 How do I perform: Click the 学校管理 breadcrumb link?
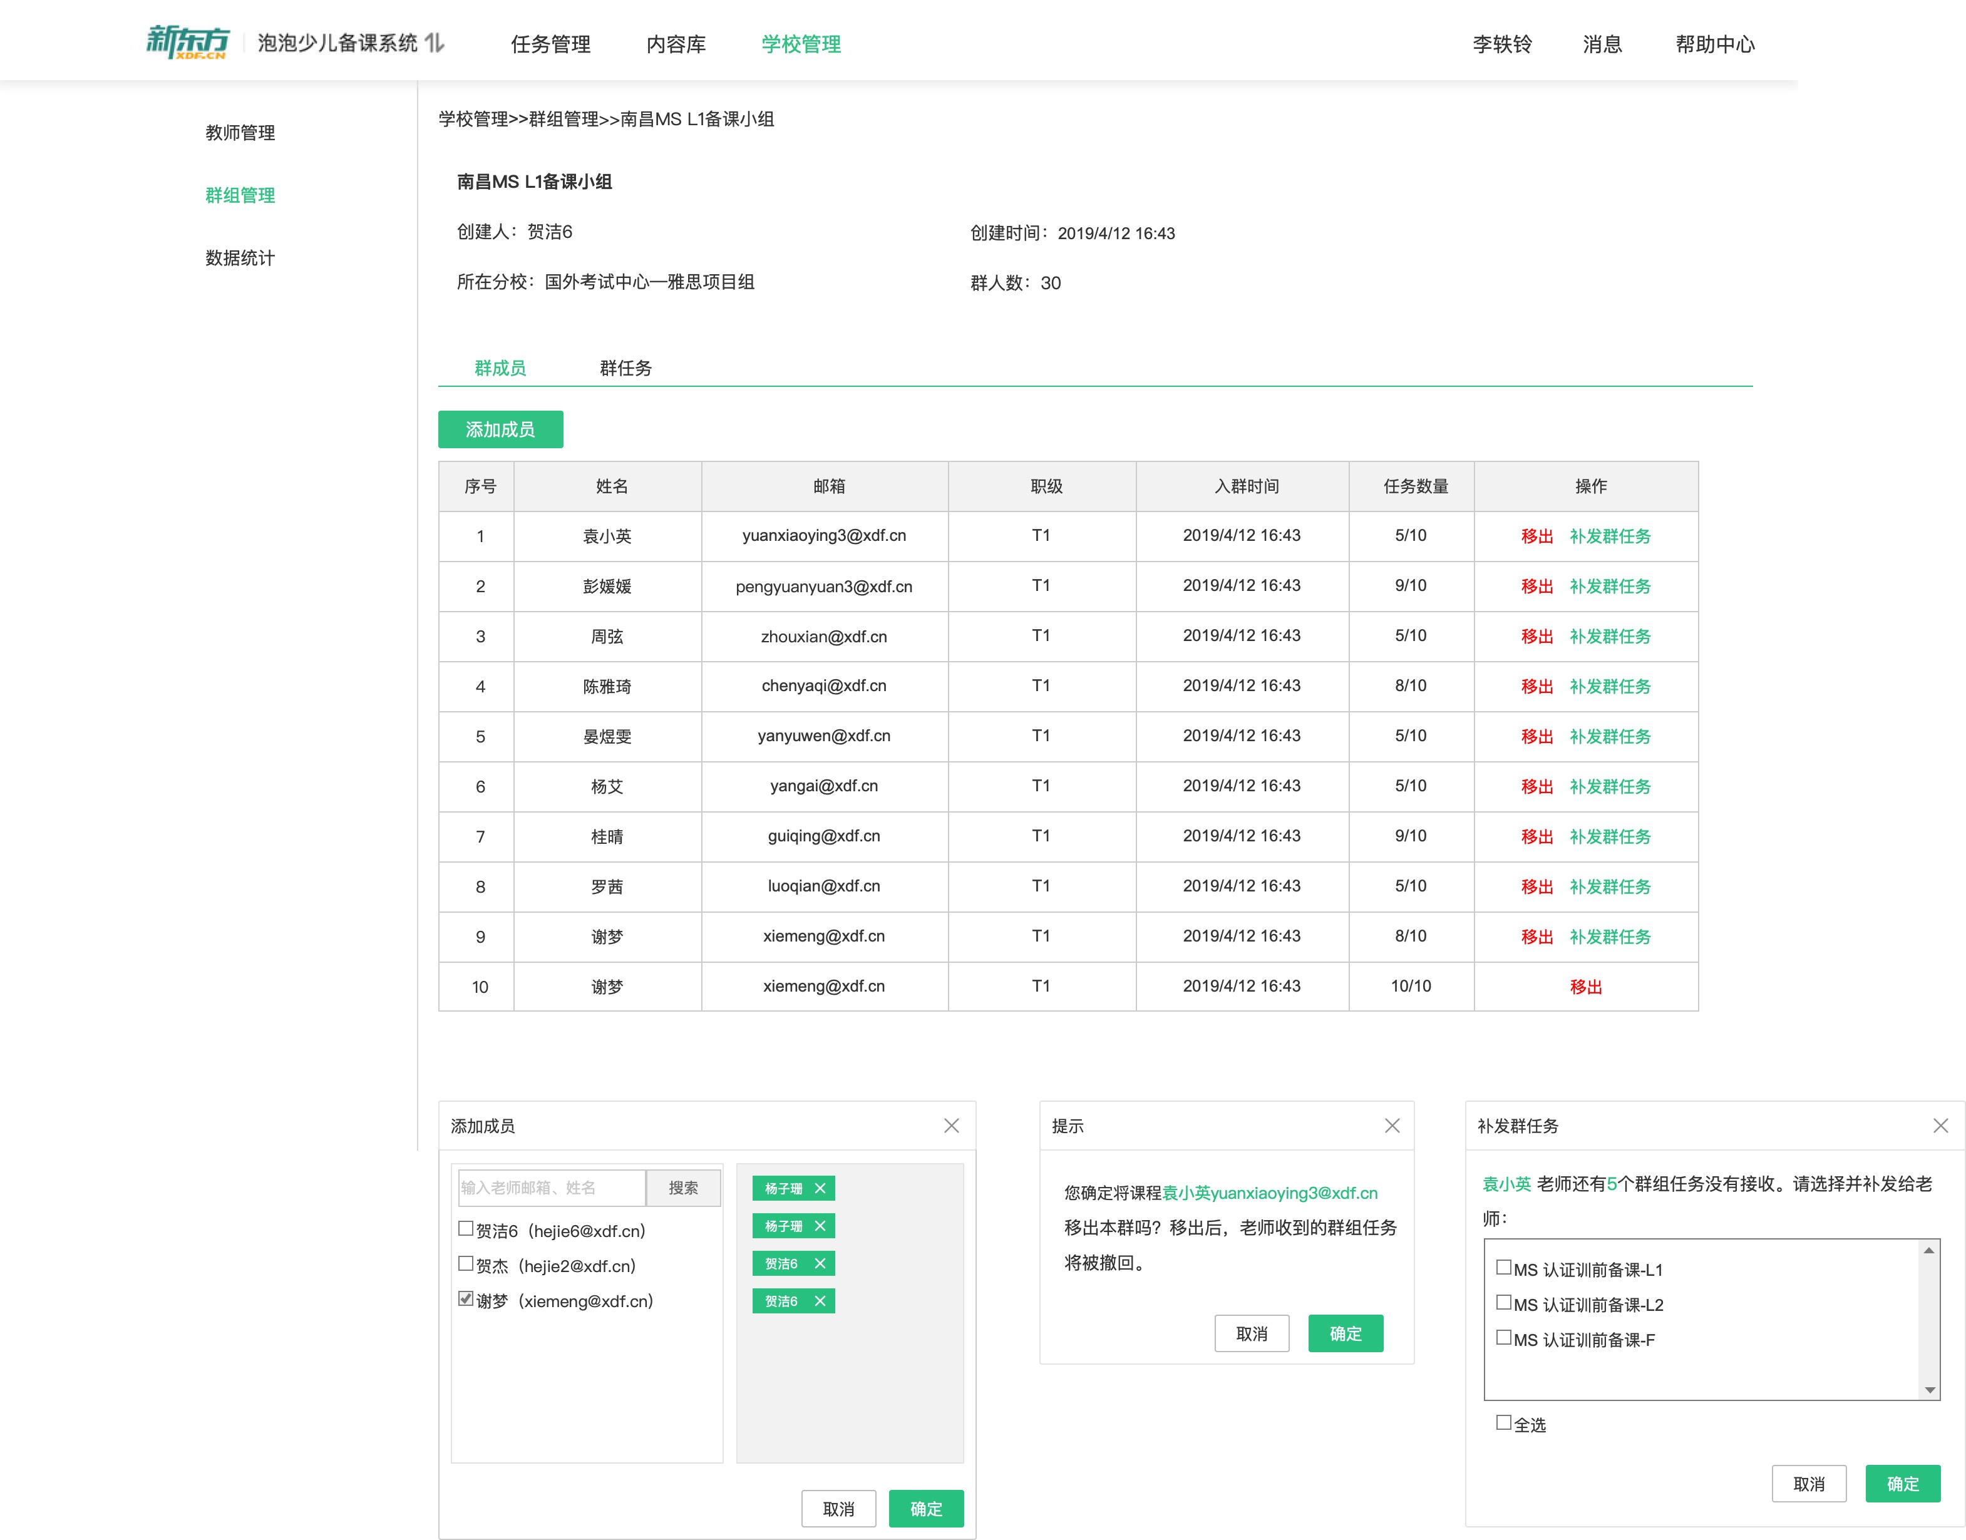tap(473, 119)
